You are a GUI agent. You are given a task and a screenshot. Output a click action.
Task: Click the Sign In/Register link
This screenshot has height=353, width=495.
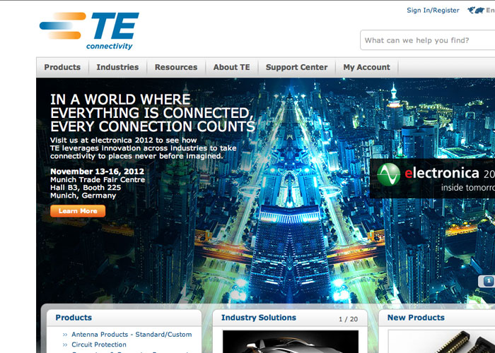[x=433, y=11]
